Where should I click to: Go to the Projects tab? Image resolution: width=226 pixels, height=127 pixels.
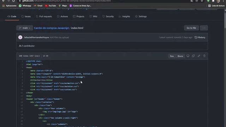point(78,17)
